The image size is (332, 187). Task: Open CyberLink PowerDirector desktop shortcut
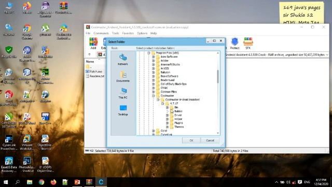point(9,142)
